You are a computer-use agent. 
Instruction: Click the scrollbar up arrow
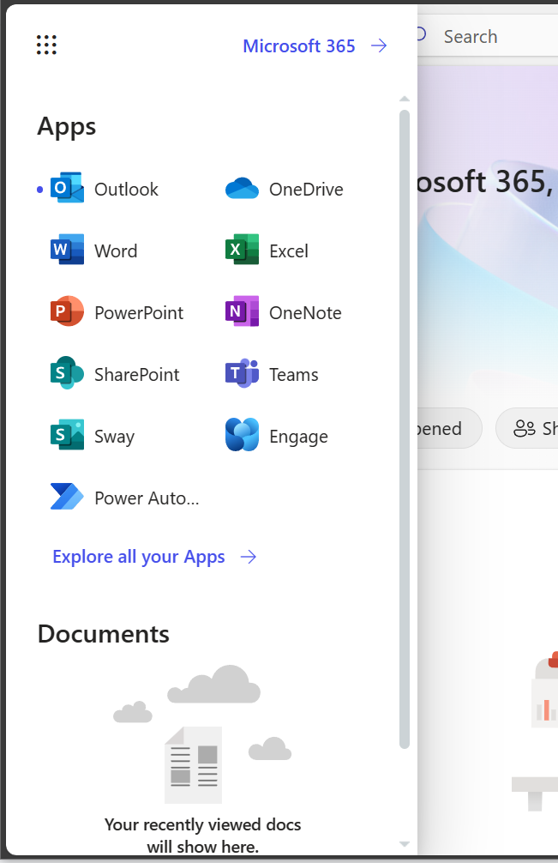click(405, 99)
